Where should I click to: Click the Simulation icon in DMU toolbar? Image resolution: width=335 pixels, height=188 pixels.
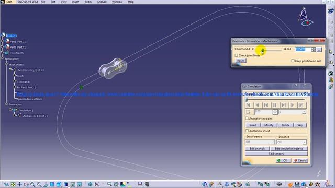tap(205, 184)
